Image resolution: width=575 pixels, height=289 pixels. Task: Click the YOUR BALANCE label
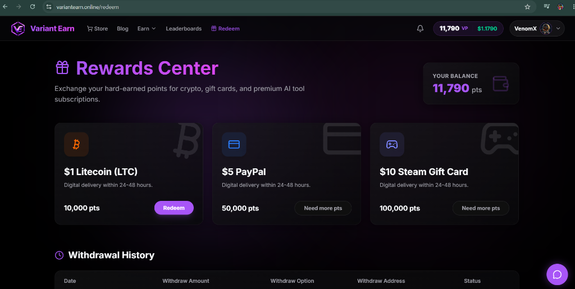pos(455,76)
